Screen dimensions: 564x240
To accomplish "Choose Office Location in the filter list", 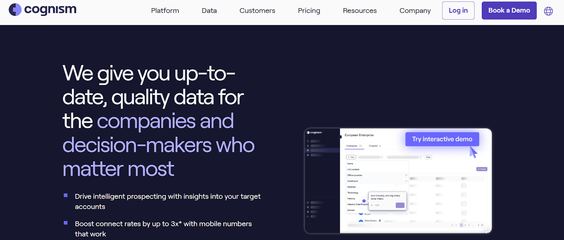I will [377, 175].
